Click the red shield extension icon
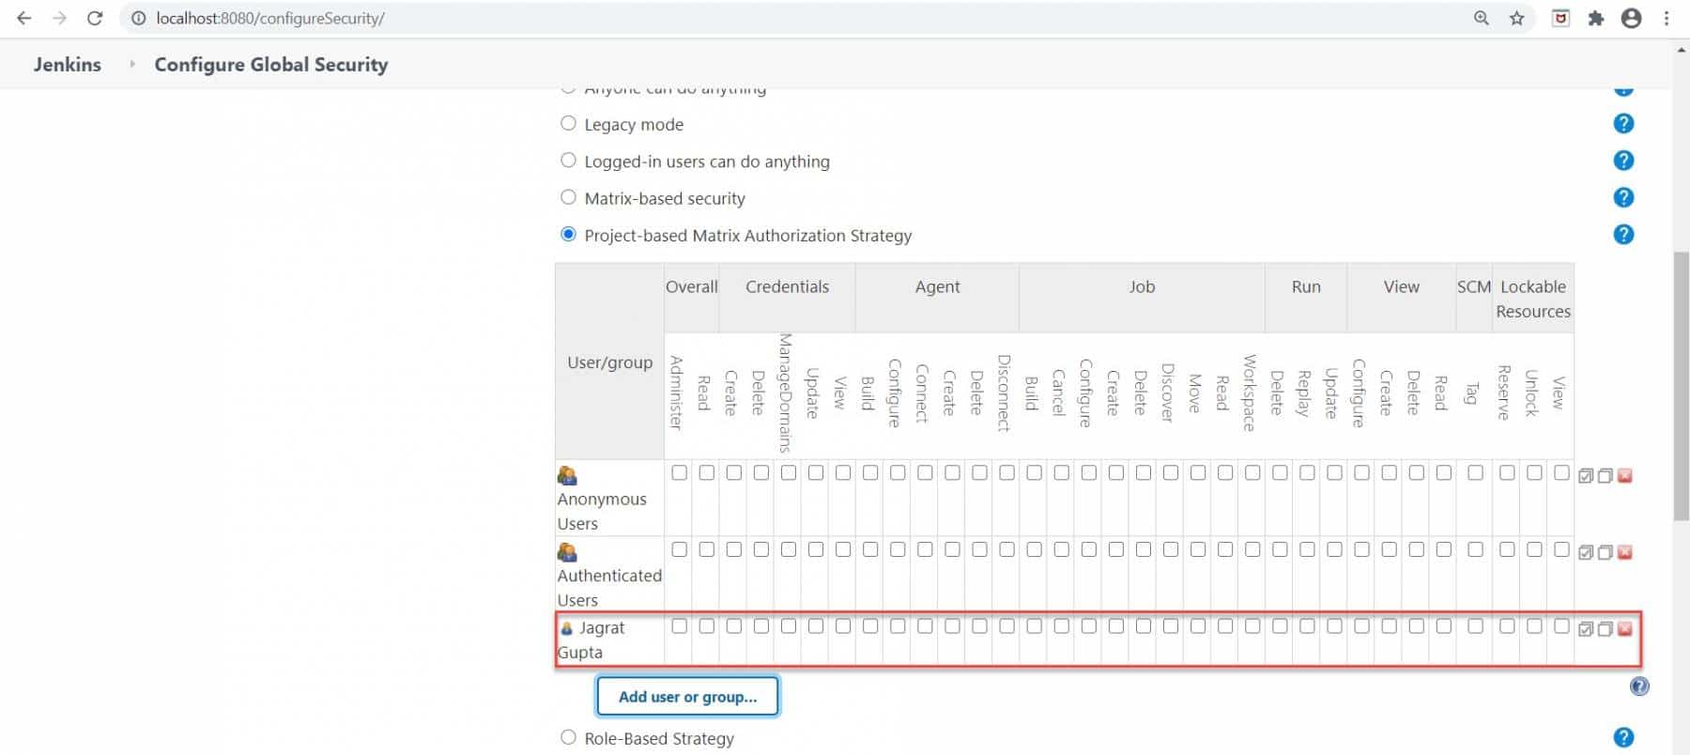The image size is (1690, 755). (x=1560, y=18)
